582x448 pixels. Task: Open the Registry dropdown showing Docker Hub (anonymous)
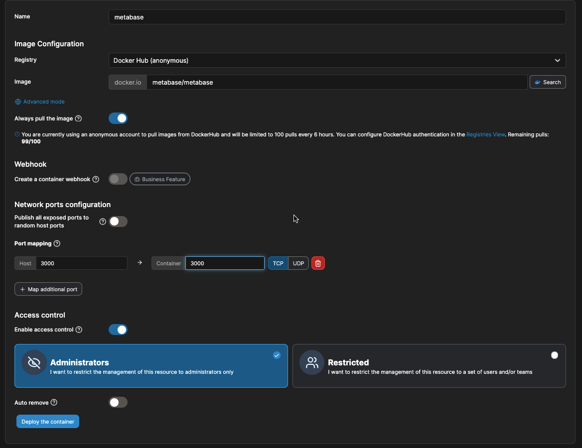click(337, 60)
